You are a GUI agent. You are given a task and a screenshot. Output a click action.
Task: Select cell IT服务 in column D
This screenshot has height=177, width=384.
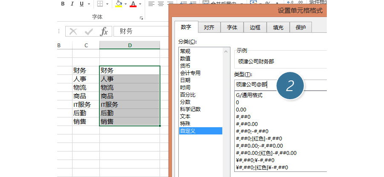[130, 105]
